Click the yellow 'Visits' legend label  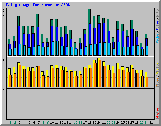[x=158, y=69]
